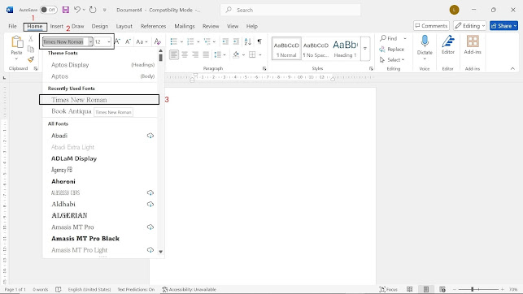Apply the No Spacing style

[x=316, y=49]
